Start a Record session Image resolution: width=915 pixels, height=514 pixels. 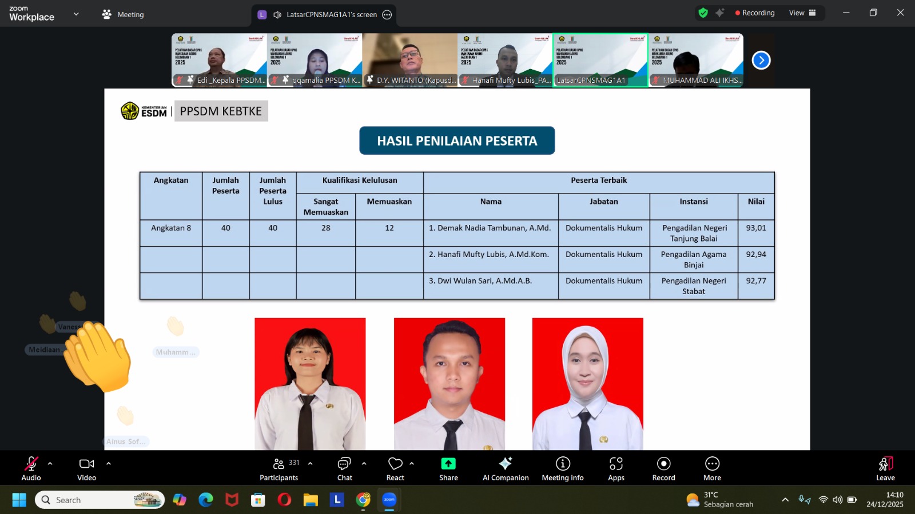click(663, 468)
